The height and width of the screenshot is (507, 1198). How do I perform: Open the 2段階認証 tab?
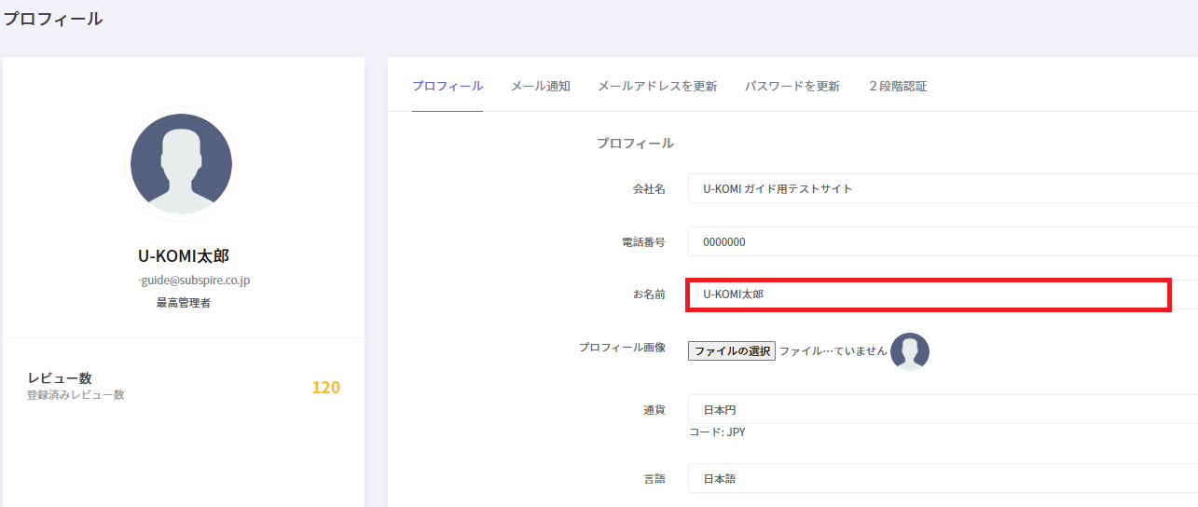click(x=898, y=87)
